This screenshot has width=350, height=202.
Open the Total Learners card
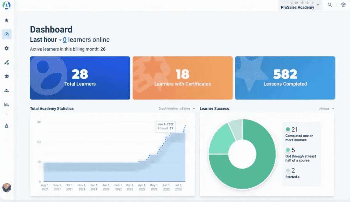pos(80,78)
